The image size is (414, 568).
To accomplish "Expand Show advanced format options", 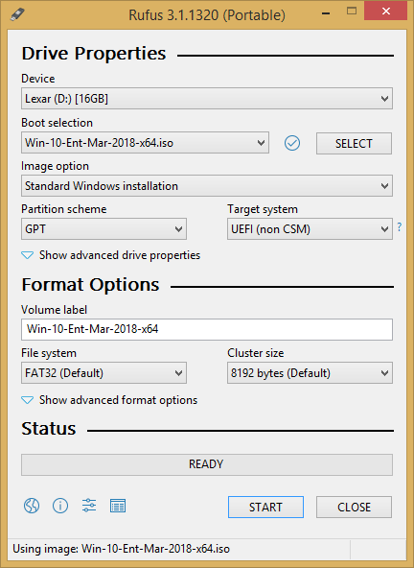I will (x=109, y=400).
